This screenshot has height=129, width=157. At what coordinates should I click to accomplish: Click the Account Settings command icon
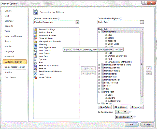35,30
